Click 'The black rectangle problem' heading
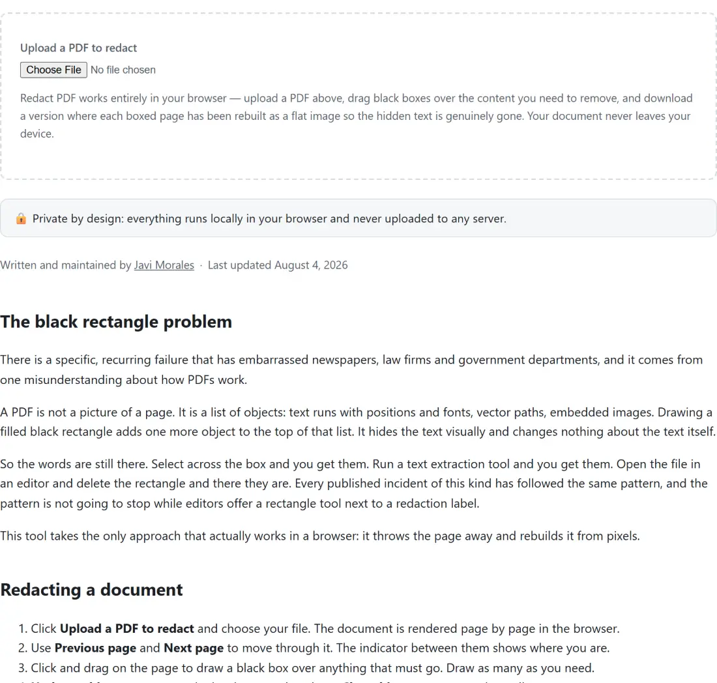 pos(116,322)
